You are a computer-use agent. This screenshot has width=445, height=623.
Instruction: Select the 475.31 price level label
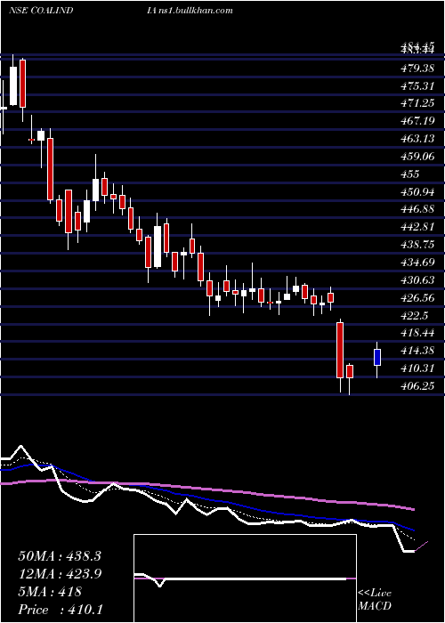417,85
